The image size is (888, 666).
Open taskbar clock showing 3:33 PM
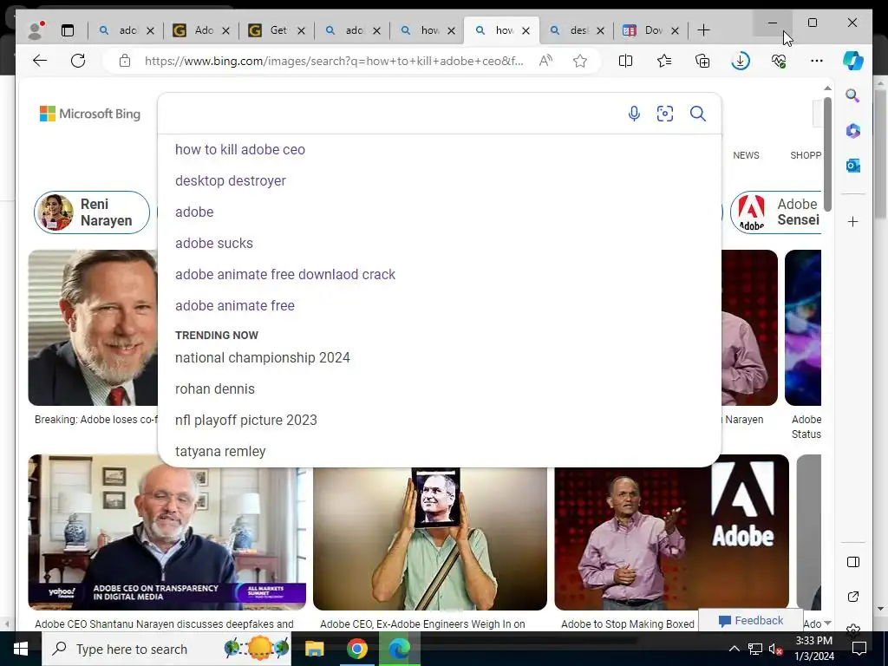click(x=813, y=649)
